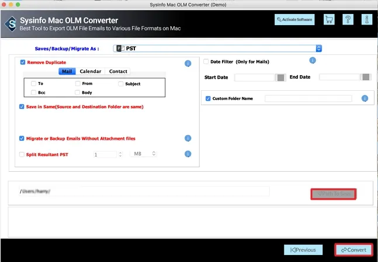
Task: Check the Subject duplicate criterion
Action: click(121, 84)
